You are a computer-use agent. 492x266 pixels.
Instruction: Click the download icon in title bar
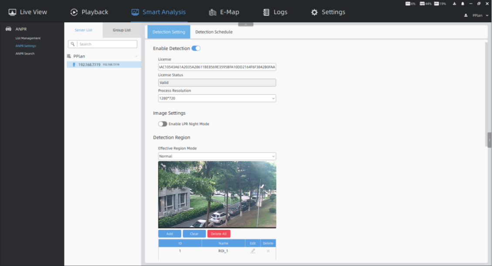[x=455, y=3]
